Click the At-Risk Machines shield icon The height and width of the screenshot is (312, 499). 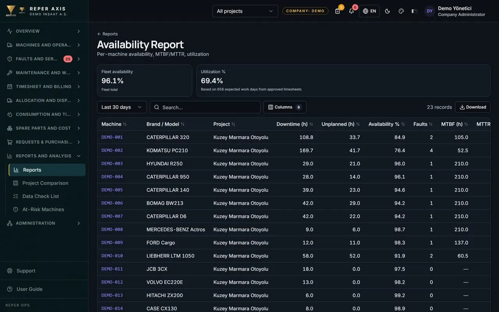coord(16,209)
